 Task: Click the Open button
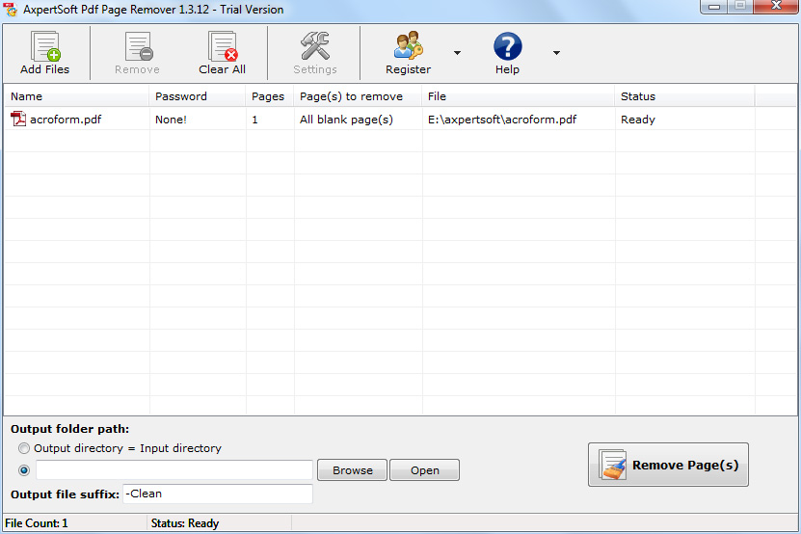(x=424, y=470)
